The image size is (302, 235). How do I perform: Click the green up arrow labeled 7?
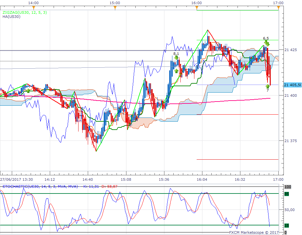point(268,86)
